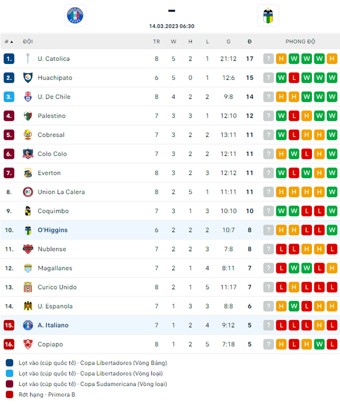Click the home team logo above the date
Image resolution: width=340 pixels, height=404 pixels.
75,15
